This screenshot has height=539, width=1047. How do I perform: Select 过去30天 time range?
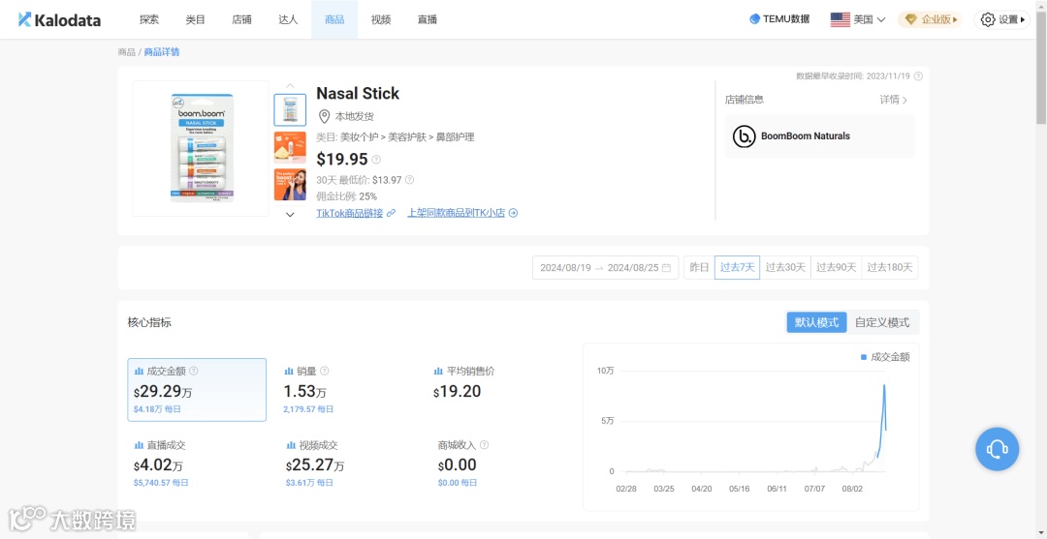(x=785, y=268)
